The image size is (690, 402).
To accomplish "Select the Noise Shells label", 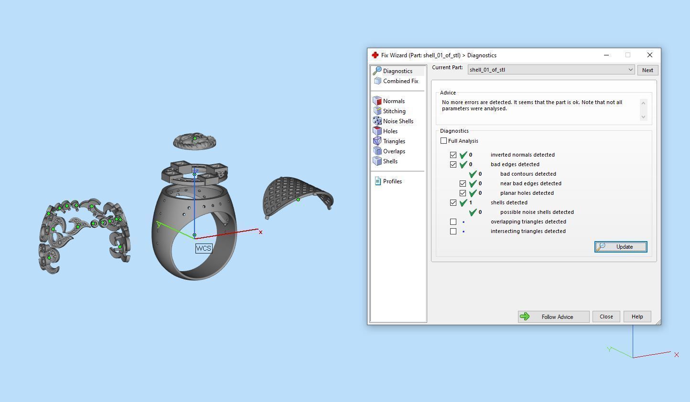I will coord(398,121).
